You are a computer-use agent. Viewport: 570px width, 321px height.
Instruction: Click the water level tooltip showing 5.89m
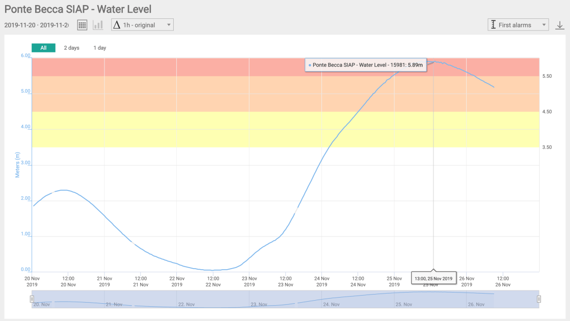(x=366, y=65)
